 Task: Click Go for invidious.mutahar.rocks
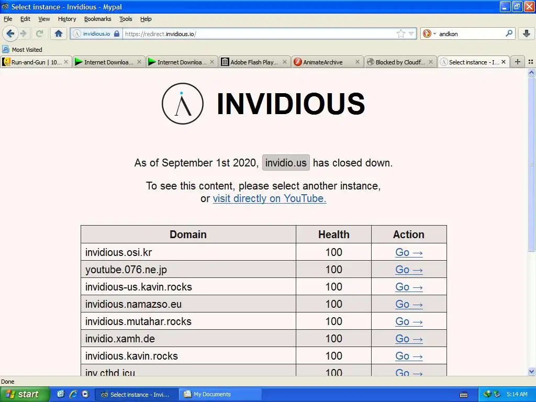click(x=409, y=321)
